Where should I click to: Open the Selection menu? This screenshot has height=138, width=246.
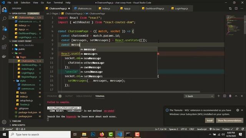25,3
